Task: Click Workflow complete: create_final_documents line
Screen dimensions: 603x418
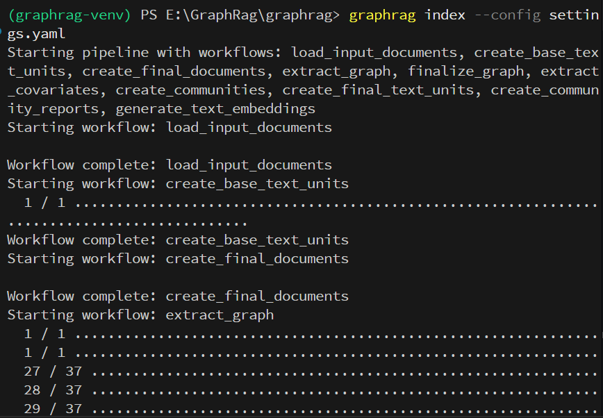Action: (x=177, y=295)
